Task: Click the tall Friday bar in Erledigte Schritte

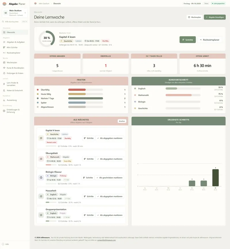Action: 215,178
